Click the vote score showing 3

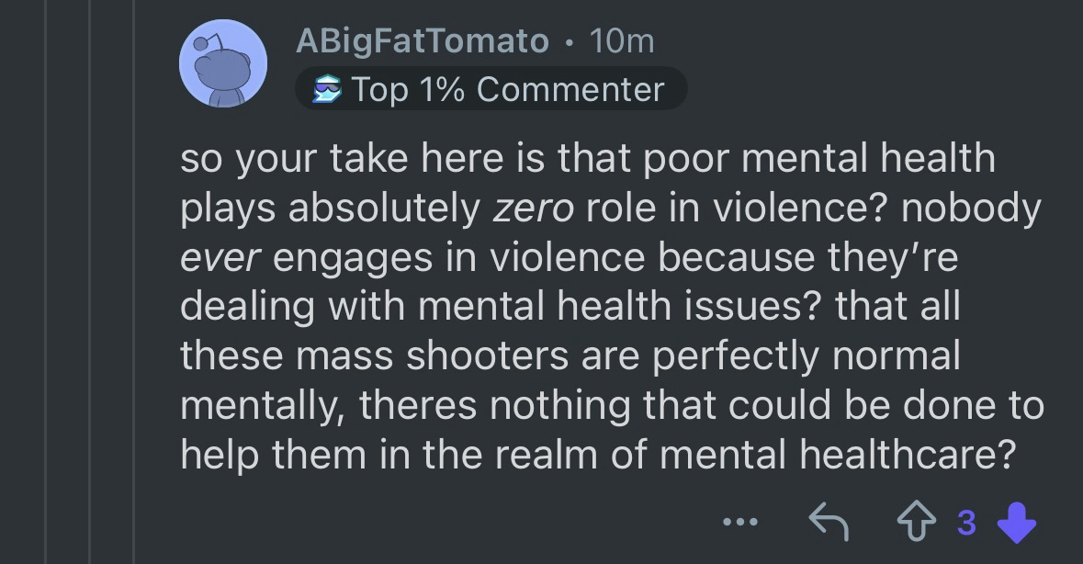pos(965,524)
